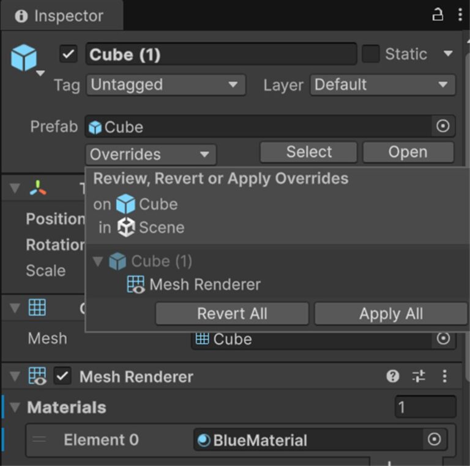The width and height of the screenshot is (470, 466).
Task: Click the Transform component axis icon
Action: [38, 188]
